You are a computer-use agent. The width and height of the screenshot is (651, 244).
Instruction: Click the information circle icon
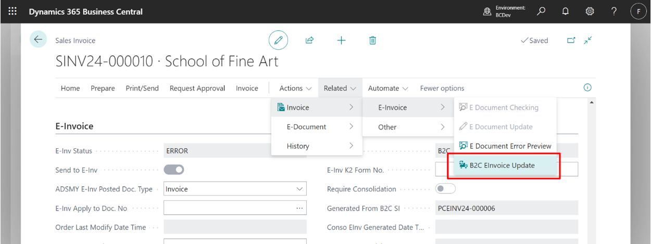587,88
